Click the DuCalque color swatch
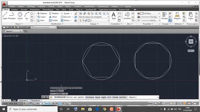 tap(142, 13)
